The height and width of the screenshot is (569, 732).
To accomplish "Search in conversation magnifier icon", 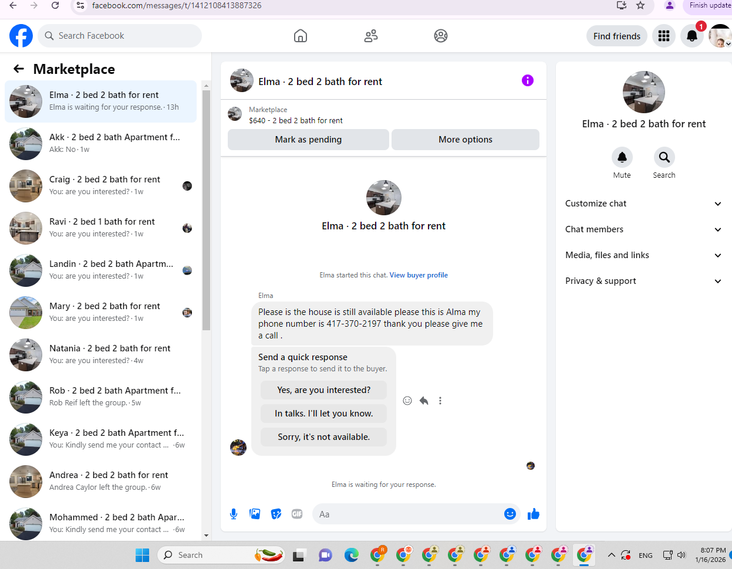I will pos(664,157).
